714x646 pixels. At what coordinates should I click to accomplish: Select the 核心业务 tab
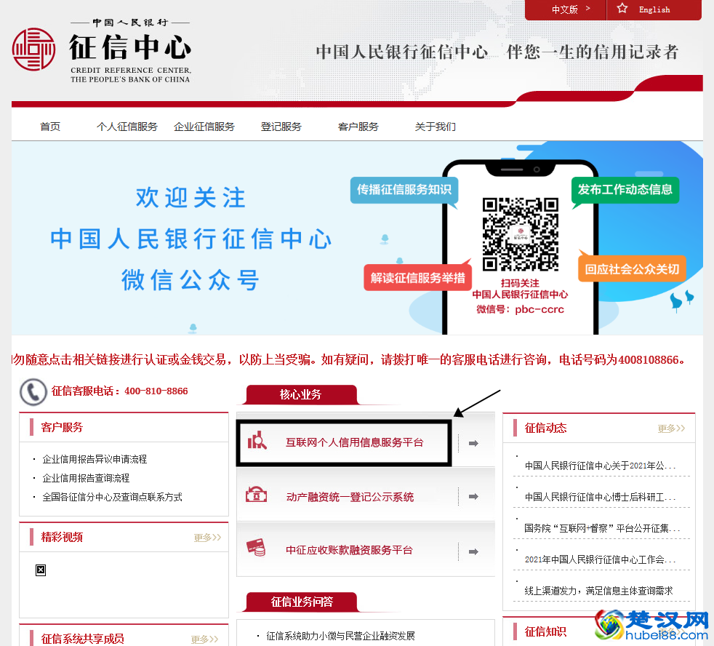(300, 394)
